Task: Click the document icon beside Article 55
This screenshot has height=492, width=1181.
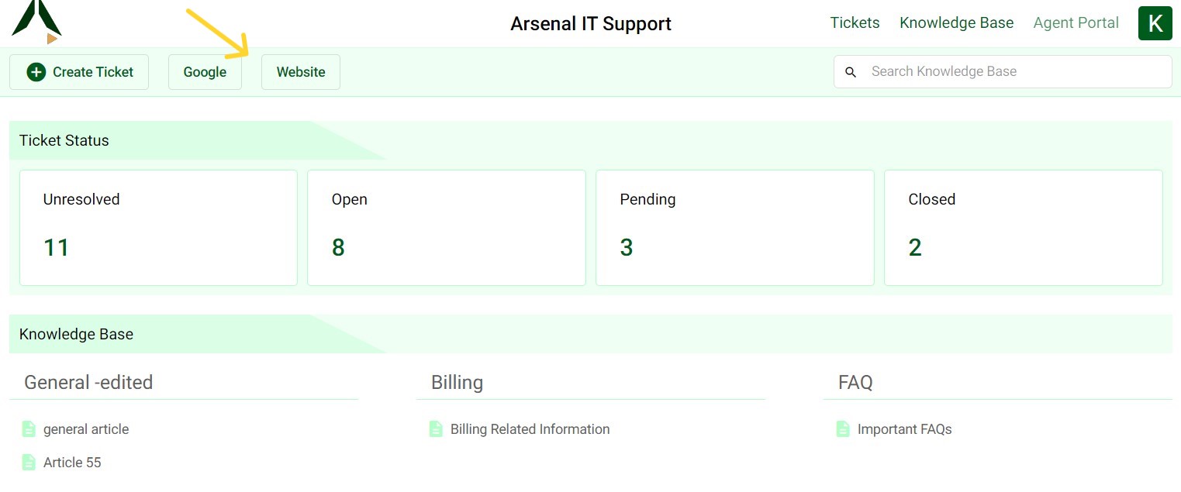Action: pos(29,462)
